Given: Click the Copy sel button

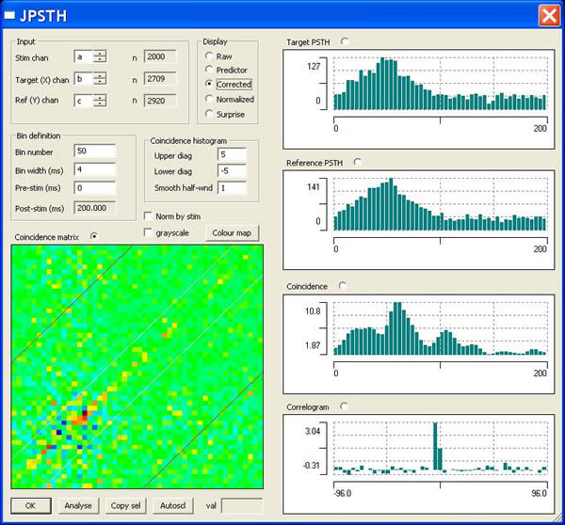Looking at the screenshot, I should [x=124, y=505].
